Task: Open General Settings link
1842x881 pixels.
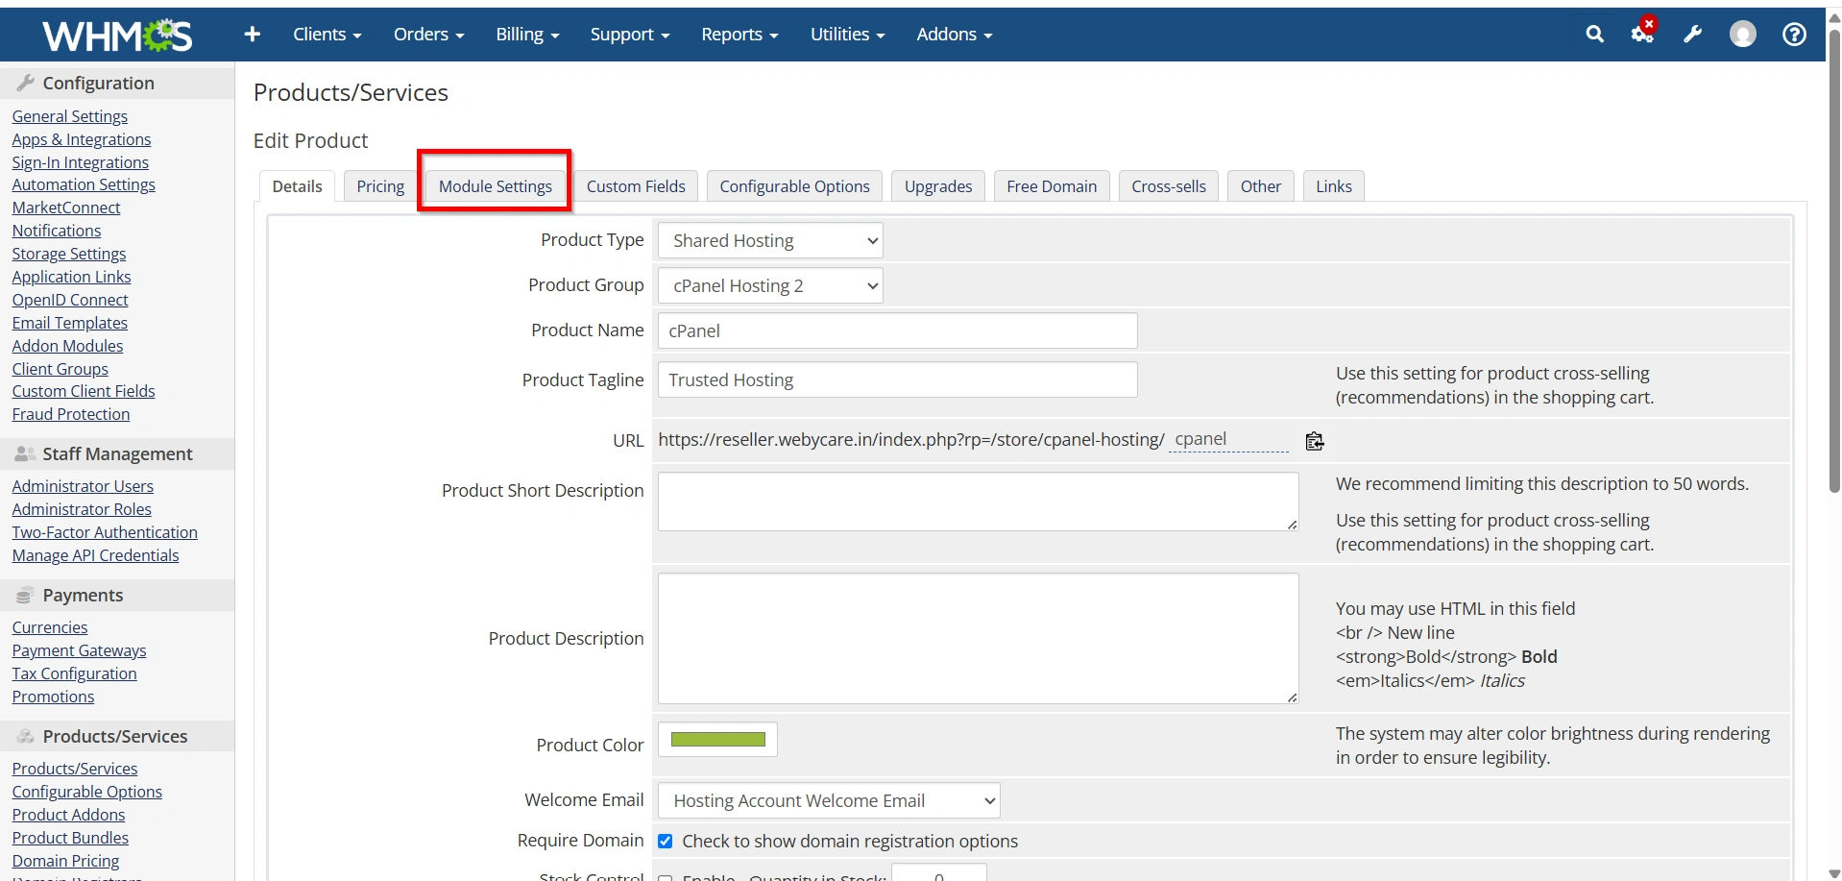Action: (70, 116)
